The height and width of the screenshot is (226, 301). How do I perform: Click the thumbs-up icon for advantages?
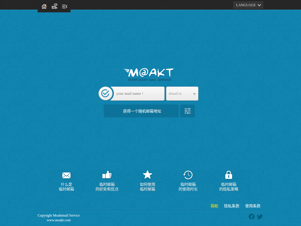click(107, 175)
